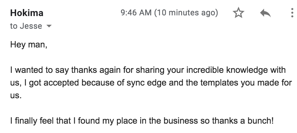
Task: Select the line starting "I wanted to say thanks"
Action: coord(148,70)
